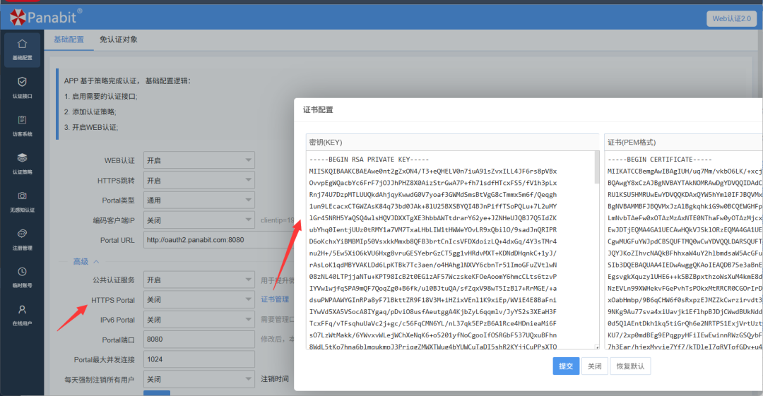The width and height of the screenshot is (763, 396).
Task: Click the 密钥(KEY) heading
Action: point(326,143)
